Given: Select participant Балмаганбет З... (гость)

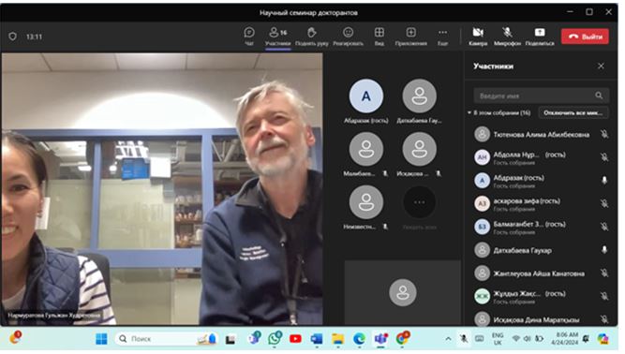Looking at the screenshot, I should tap(541, 227).
